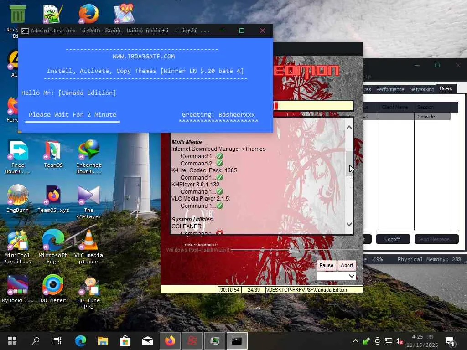
Task: Switch to the command prompt taskbar button
Action: pos(237,341)
